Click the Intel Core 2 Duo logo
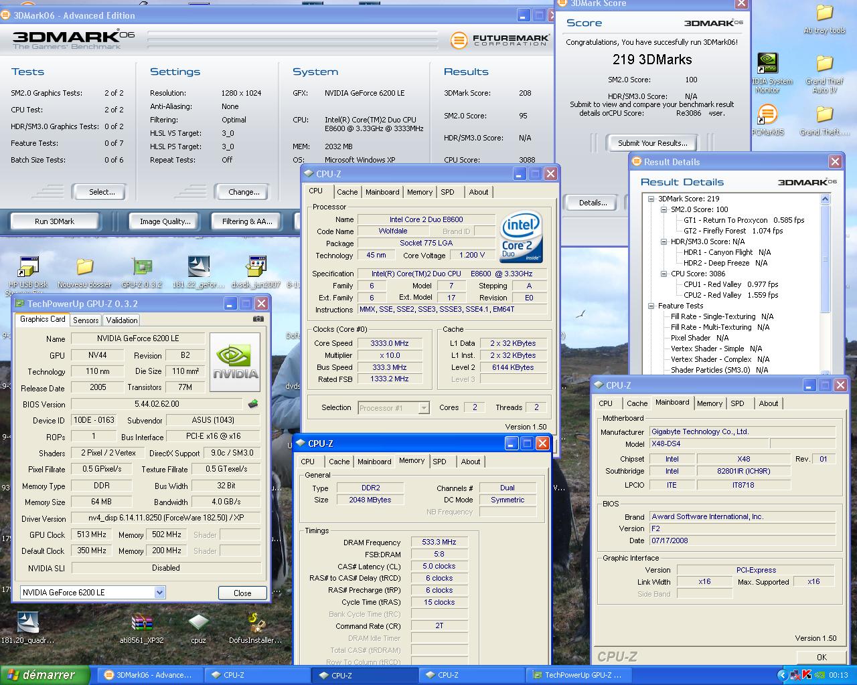This screenshot has height=685, width=857. pos(521,237)
